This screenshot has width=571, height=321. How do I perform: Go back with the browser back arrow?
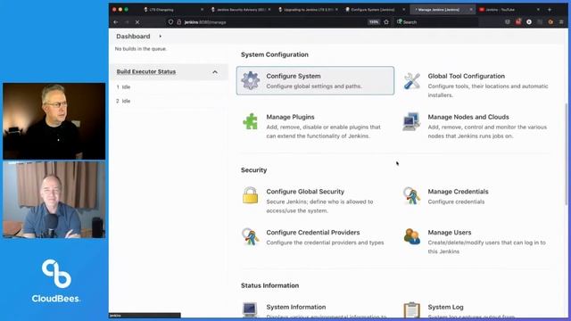[x=116, y=22]
